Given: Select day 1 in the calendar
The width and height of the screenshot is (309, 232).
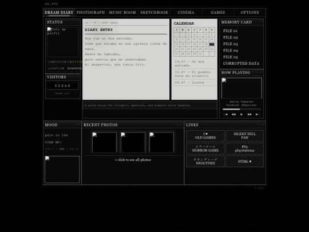Looking at the screenshot, I should [188, 34].
